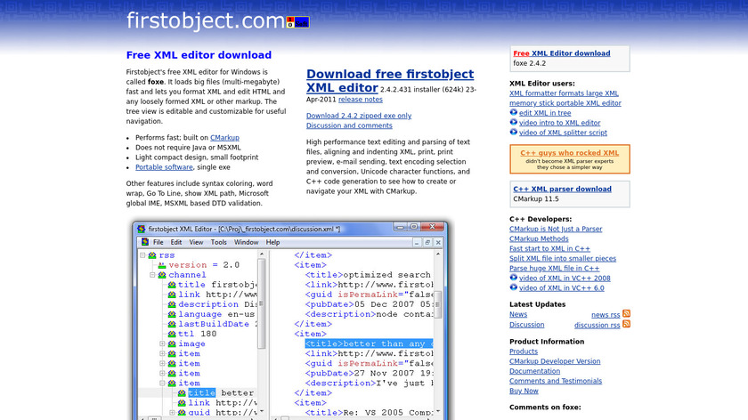Screen dimensions: 748x420
Task: Click the firstobject.com site logo
Action: [x=206, y=21]
